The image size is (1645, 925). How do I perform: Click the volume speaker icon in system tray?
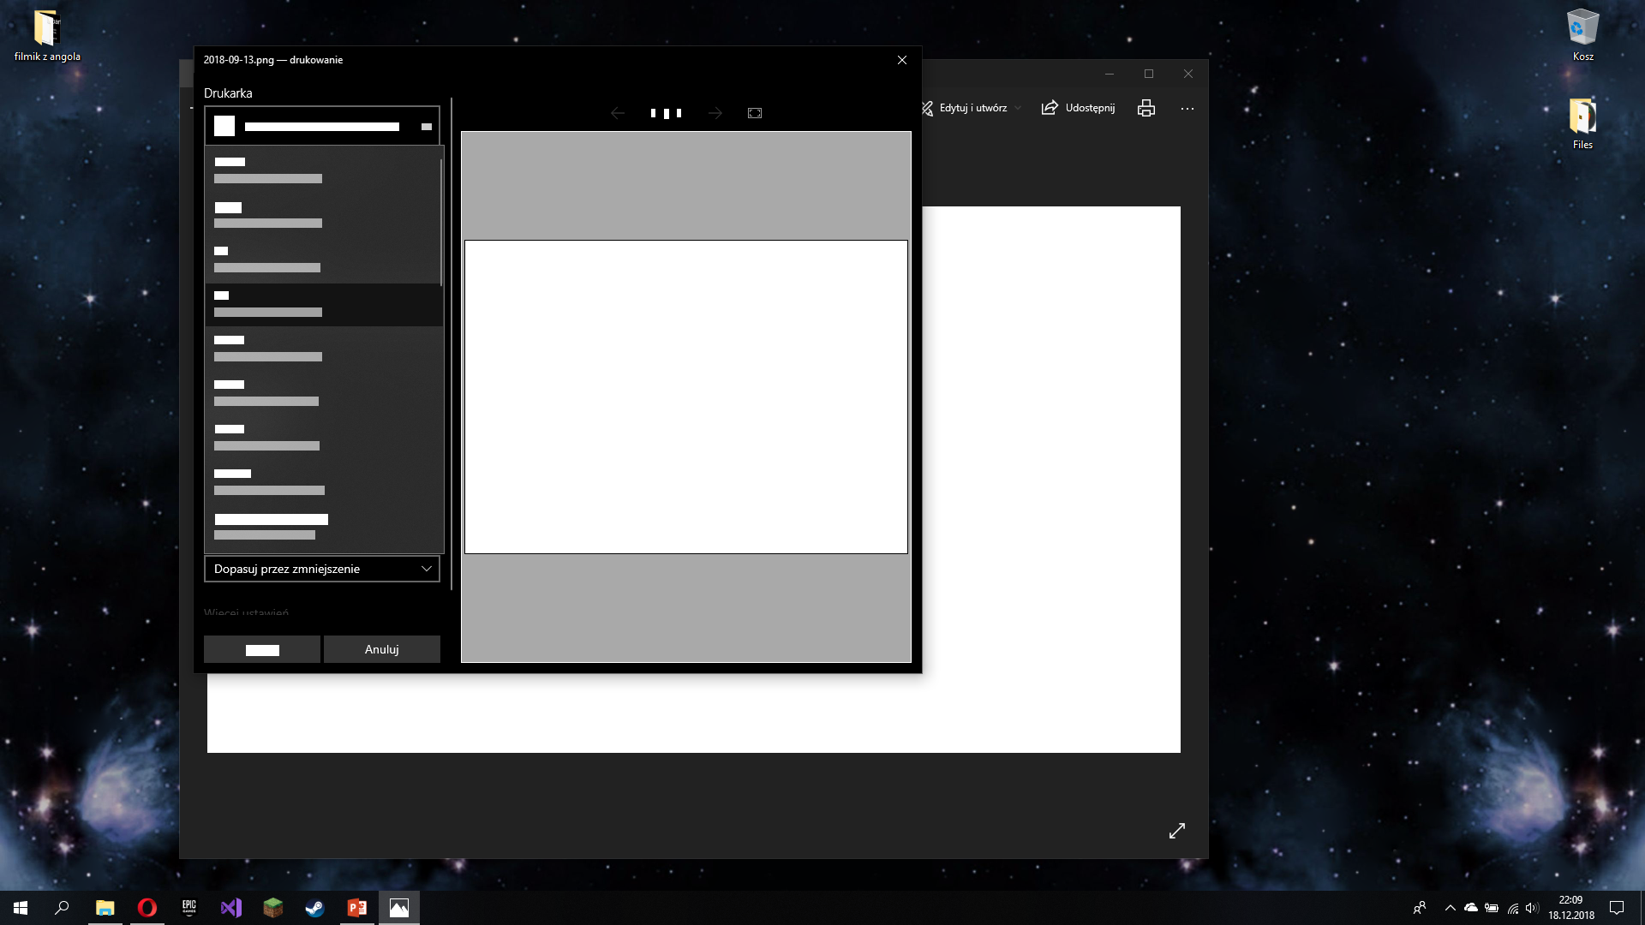1531,910
